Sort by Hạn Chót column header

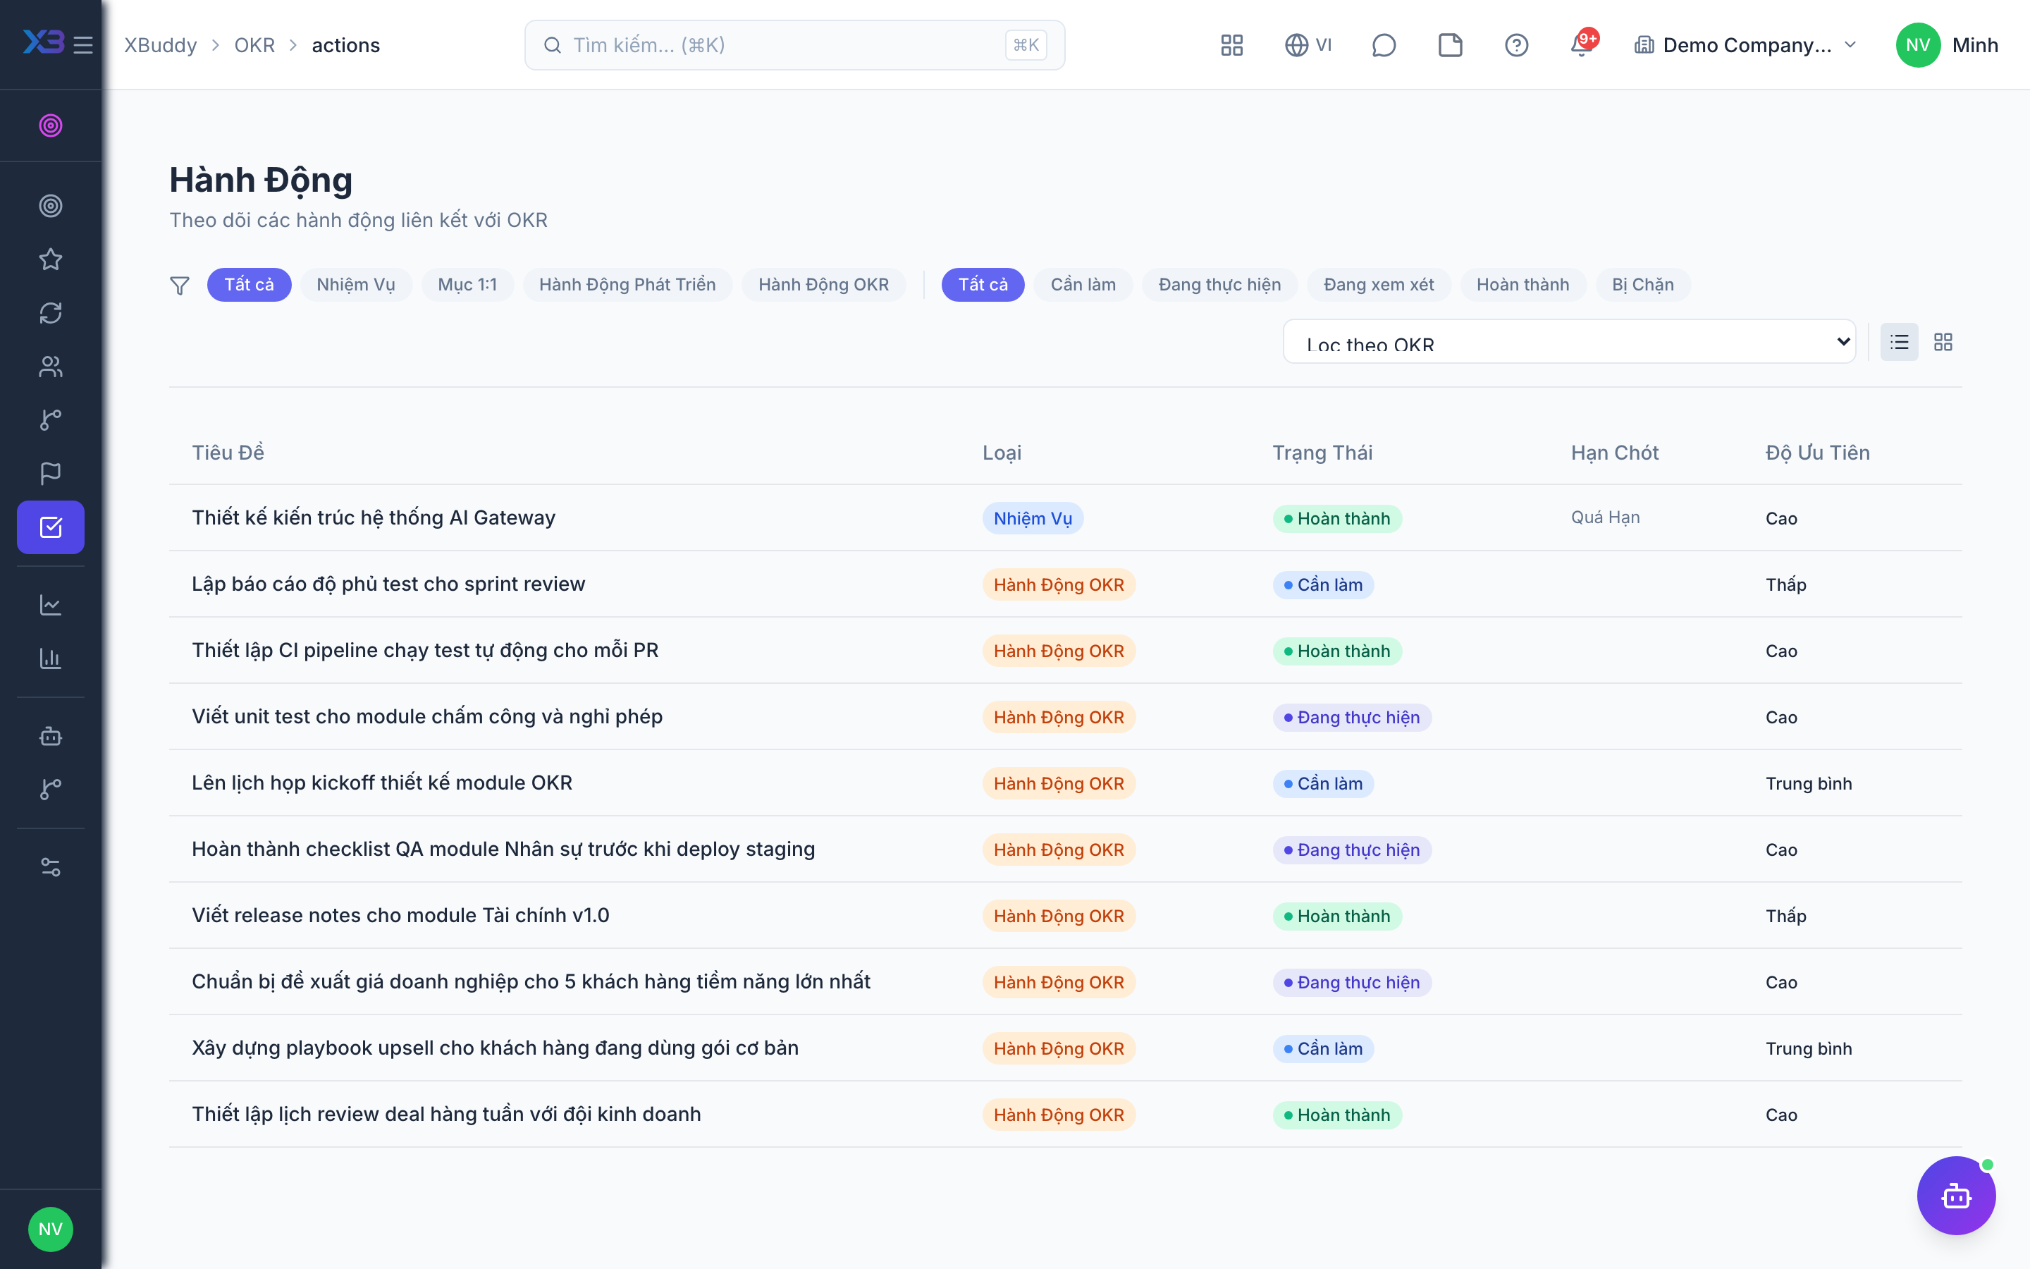coord(1615,453)
